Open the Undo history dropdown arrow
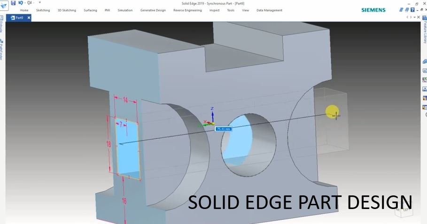This screenshot has height=224, width=427. coord(24,3)
